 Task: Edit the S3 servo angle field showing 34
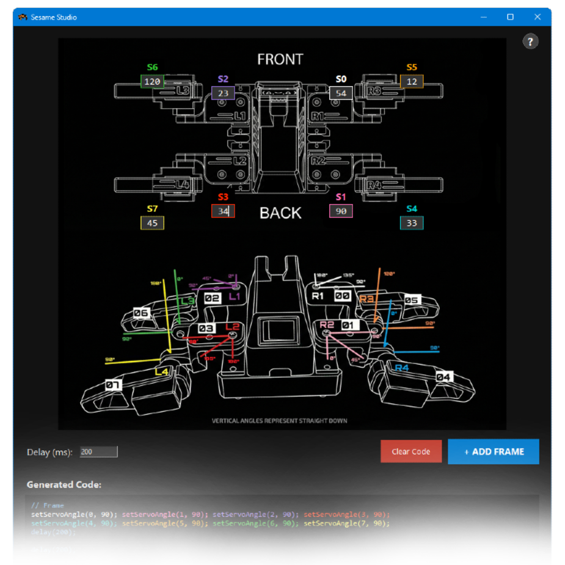pos(223,211)
